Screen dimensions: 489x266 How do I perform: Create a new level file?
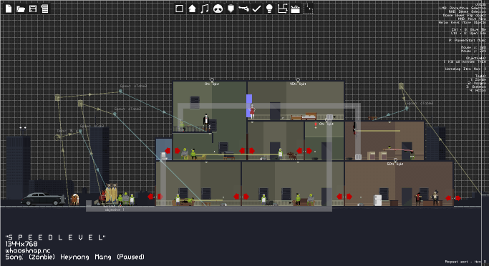[x=9, y=9]
